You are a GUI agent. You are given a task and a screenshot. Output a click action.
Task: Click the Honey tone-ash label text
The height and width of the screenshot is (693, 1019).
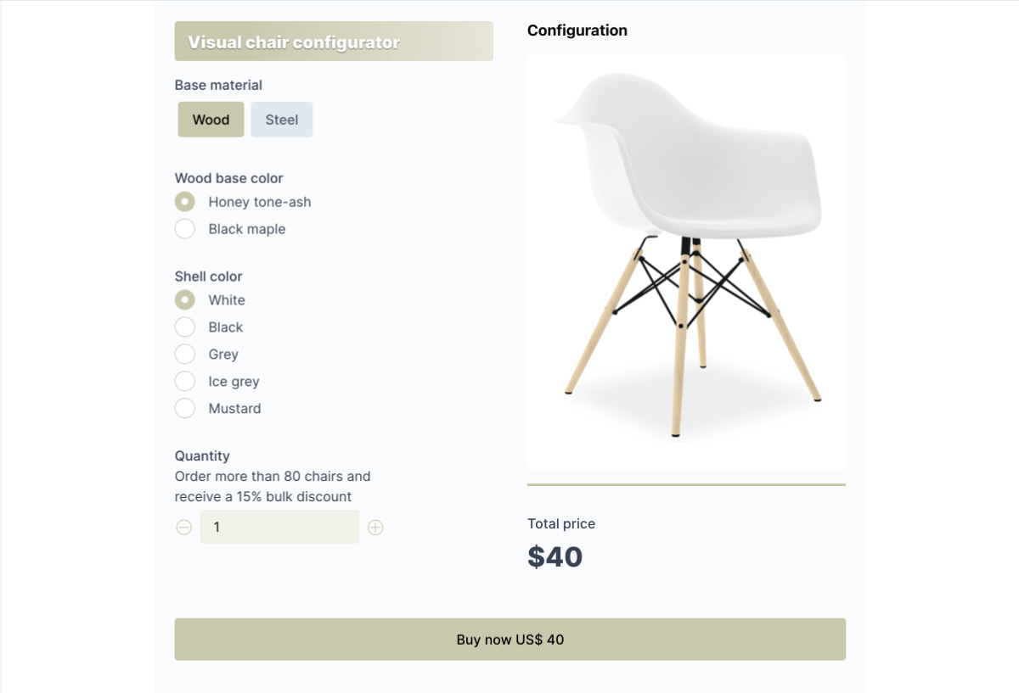point(260,202)
